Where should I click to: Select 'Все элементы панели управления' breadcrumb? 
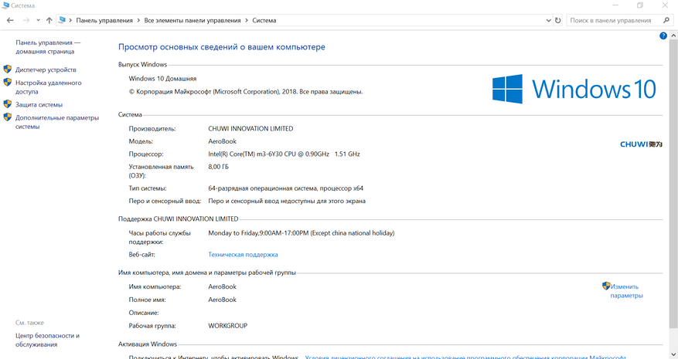coord(198,20)
